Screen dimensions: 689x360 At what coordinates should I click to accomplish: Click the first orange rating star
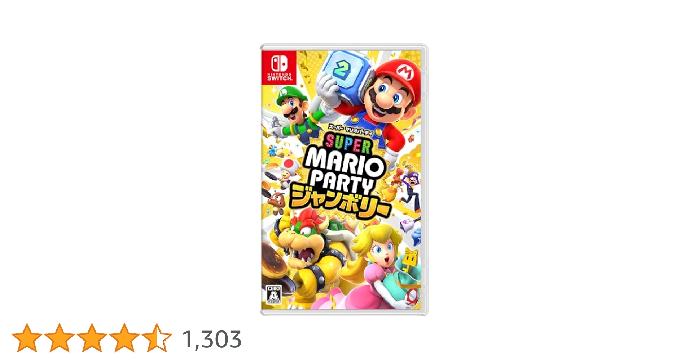click(27, 337)
